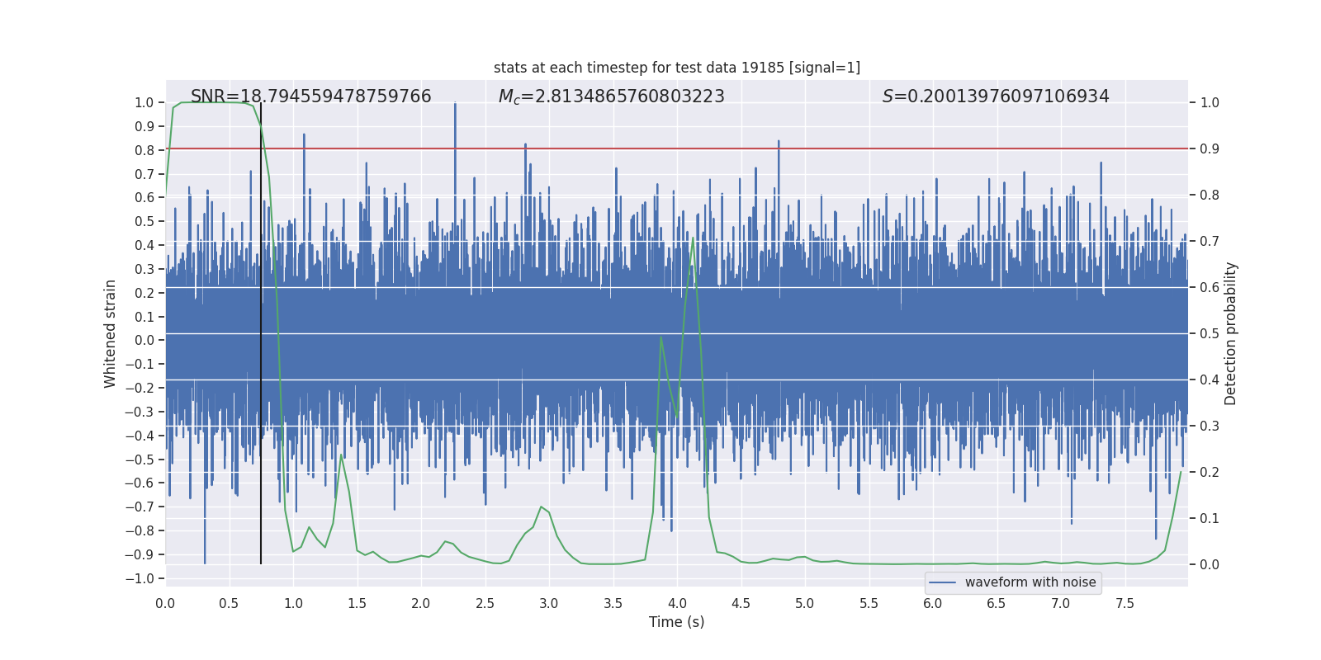Click the 0.1 tick on Whitened strain axis
The width and height of the screenshot is (1321, 660).
click(x=144, y=317)
